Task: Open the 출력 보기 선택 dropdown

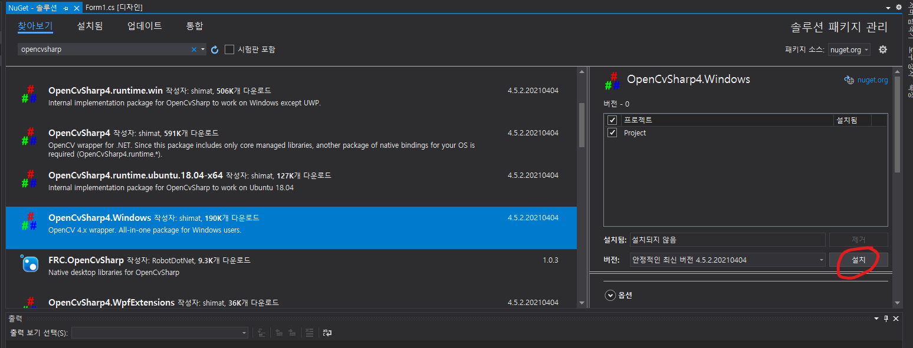Action: click(x=160, y=333)
